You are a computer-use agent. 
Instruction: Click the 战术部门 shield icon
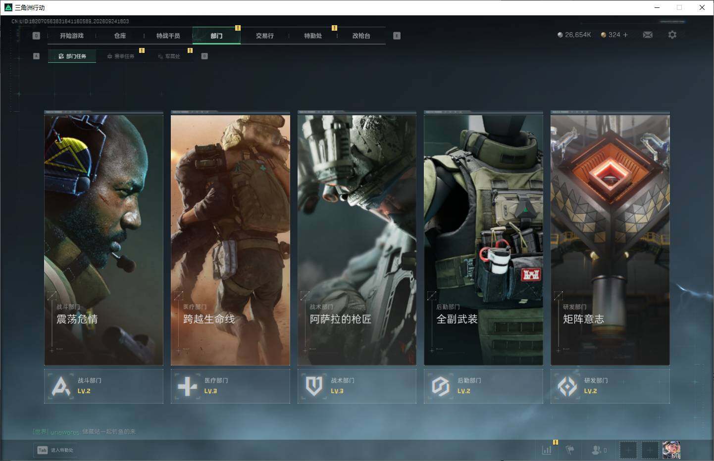(x=314, y=386)
